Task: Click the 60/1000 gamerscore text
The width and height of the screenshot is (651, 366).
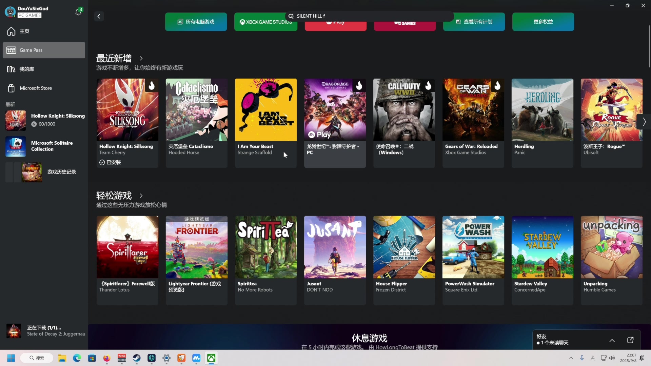Action: (47, 124)
